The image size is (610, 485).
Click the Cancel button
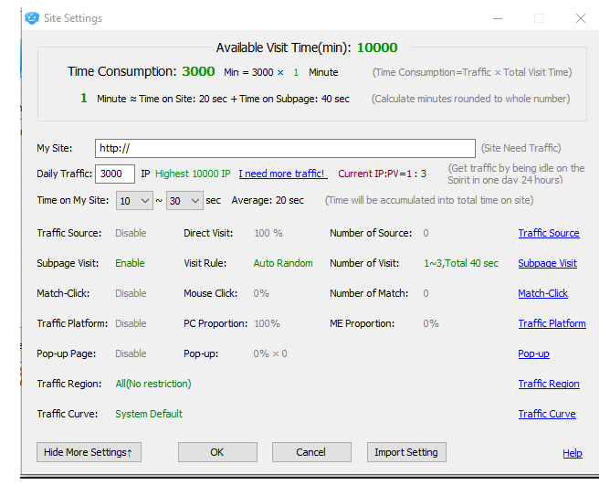pyautogui.click(x=311, y=452)
